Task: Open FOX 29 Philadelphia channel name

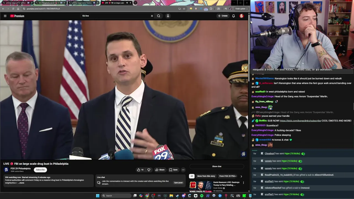Action: 20,168
